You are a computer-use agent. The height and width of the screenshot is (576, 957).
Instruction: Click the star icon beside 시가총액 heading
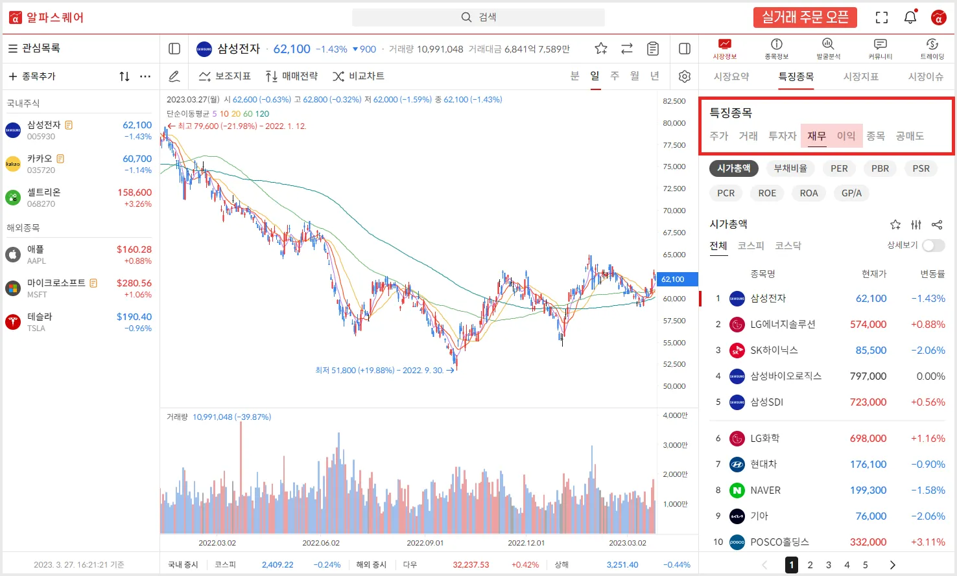[x=895, y=225]
